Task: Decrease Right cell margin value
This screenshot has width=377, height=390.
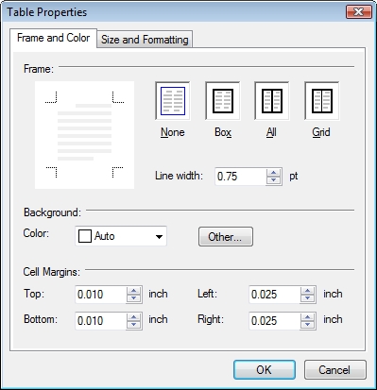Action: (308, 325)
